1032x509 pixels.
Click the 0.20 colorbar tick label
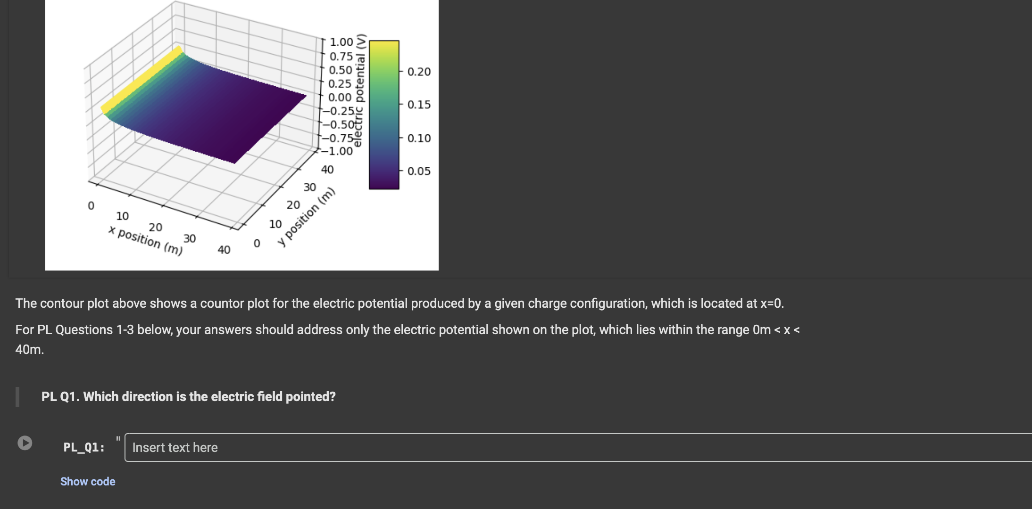click(419, 72)
